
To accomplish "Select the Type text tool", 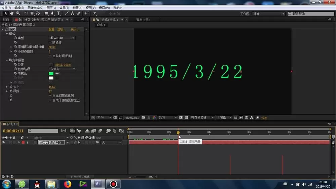I will pos(58,13).
